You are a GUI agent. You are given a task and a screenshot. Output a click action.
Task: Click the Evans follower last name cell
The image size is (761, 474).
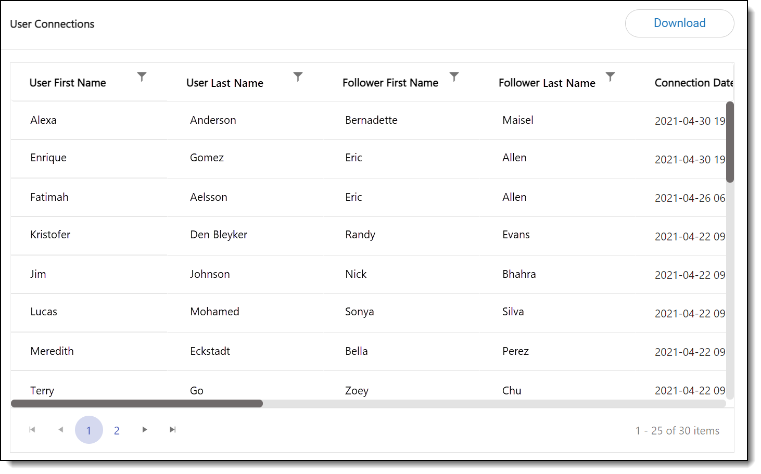click(516, 235)
